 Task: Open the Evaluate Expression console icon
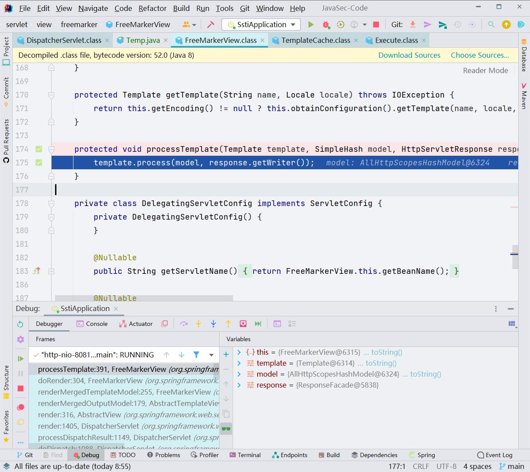coord(277,324)
